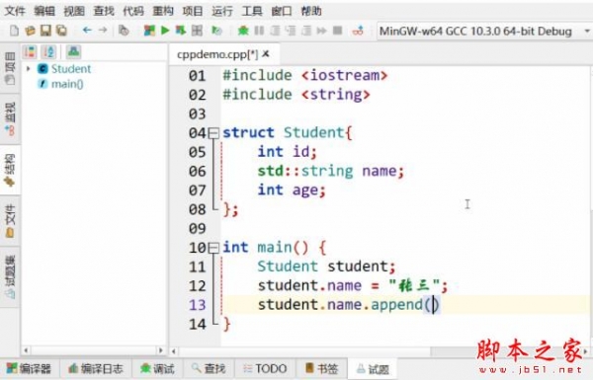Click the structure panel horizontal scrollbar
593x380 pixels.
[x=94, y=350]
